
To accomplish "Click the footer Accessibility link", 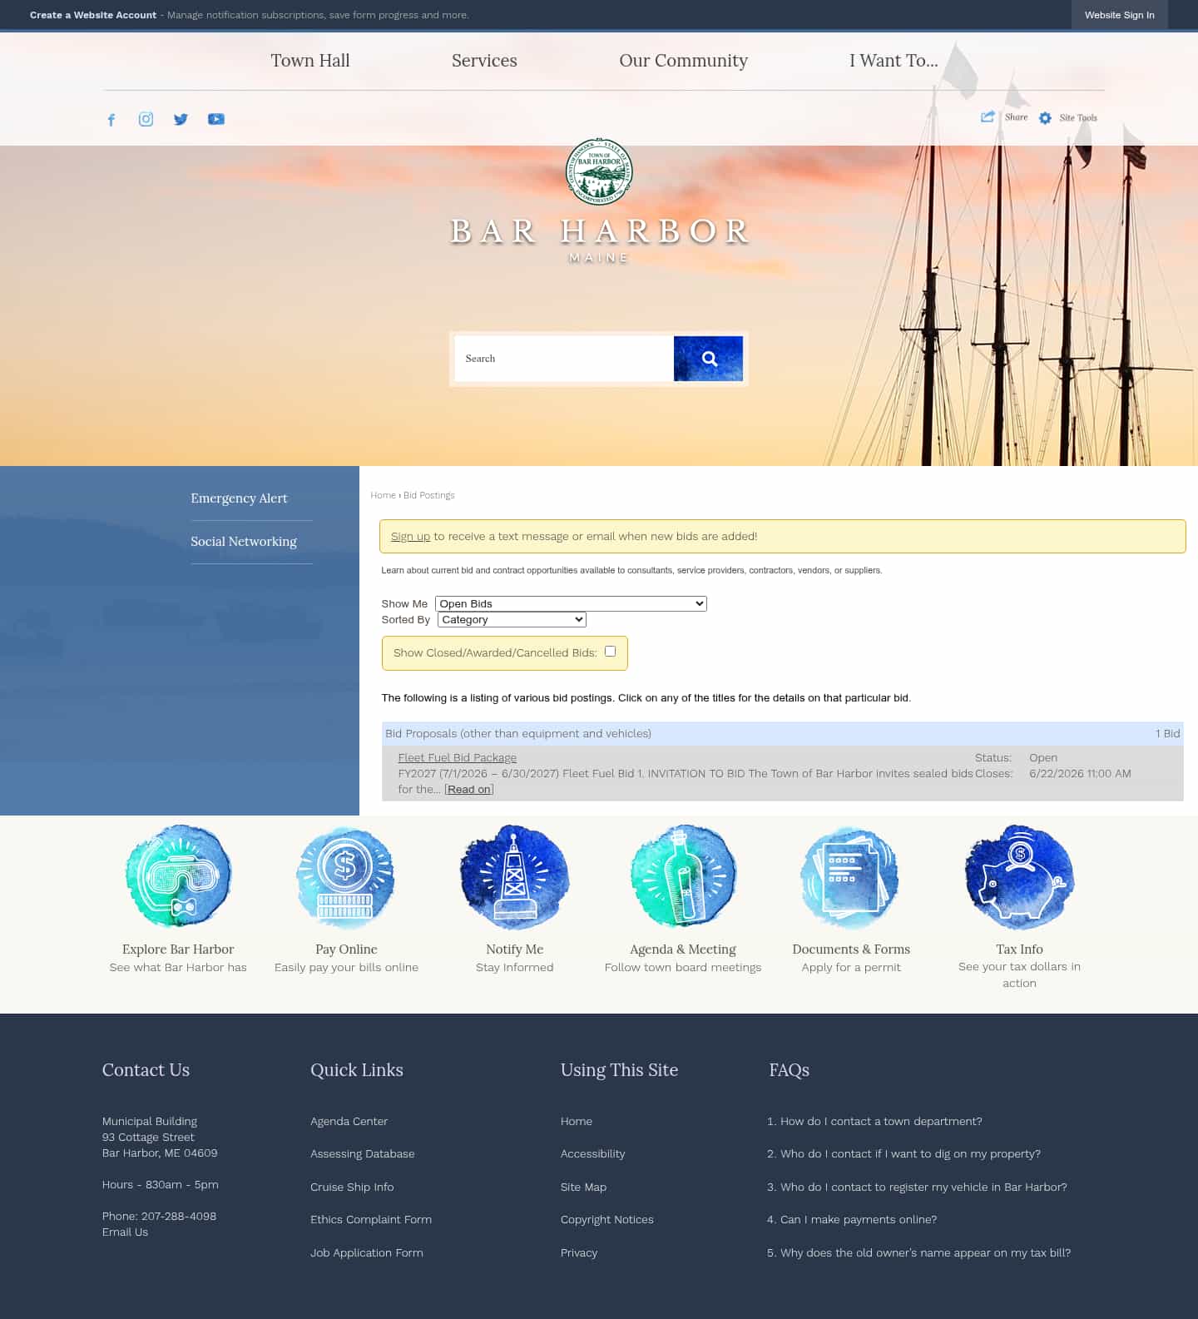I will [x=592, y=1153].
